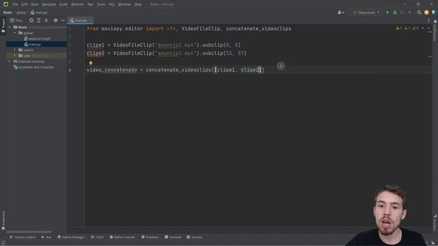Click the Stop icon in toolbar
438x246 pixels.
[x=410, y=12]
